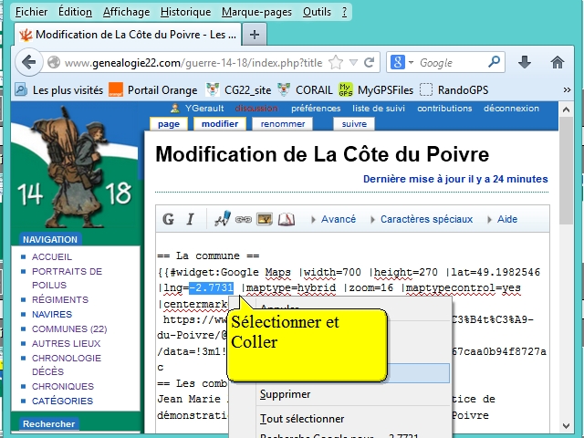Expand the Aide toolbar section

click(x=502, y=219)
